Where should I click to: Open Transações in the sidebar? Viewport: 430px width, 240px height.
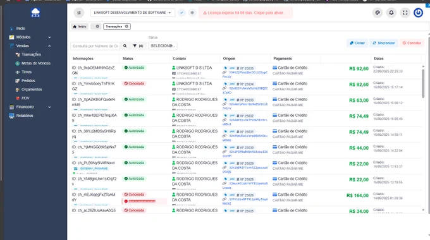(x=31, y=54)
